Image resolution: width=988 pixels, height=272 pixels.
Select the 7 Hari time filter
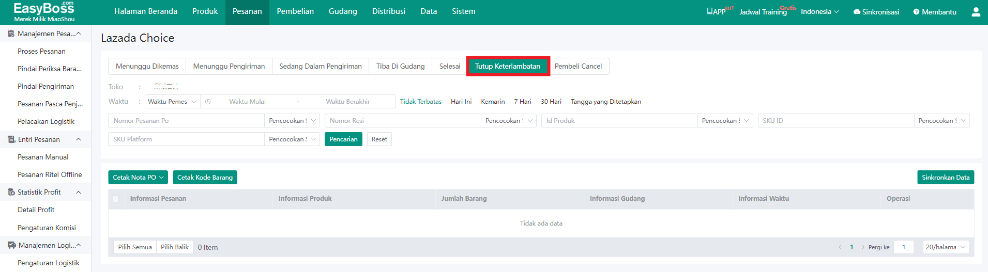point(523,102)
